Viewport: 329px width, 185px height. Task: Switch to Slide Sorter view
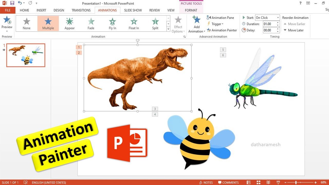tap(258, 182)
